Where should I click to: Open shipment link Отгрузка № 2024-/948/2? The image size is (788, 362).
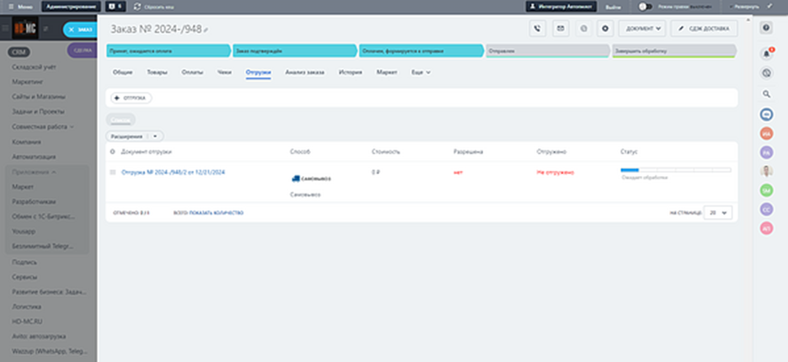pos(172,172)
